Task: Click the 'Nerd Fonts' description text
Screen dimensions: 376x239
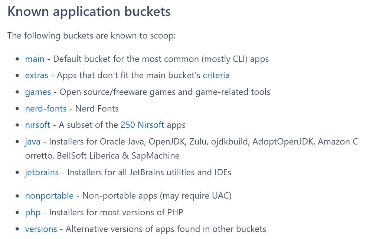Action: click(x=97, y=109)
